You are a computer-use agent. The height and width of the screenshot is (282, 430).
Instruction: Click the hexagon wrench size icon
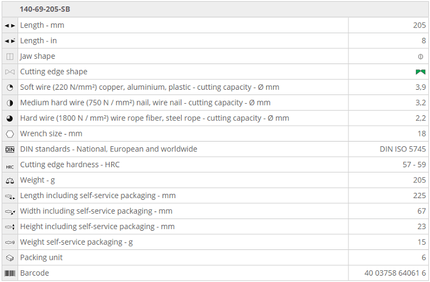(10, 134)
